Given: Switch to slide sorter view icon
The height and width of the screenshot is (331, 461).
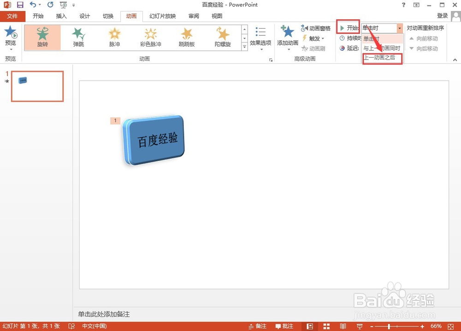Looking at the screenshot, I should (326, 326).
